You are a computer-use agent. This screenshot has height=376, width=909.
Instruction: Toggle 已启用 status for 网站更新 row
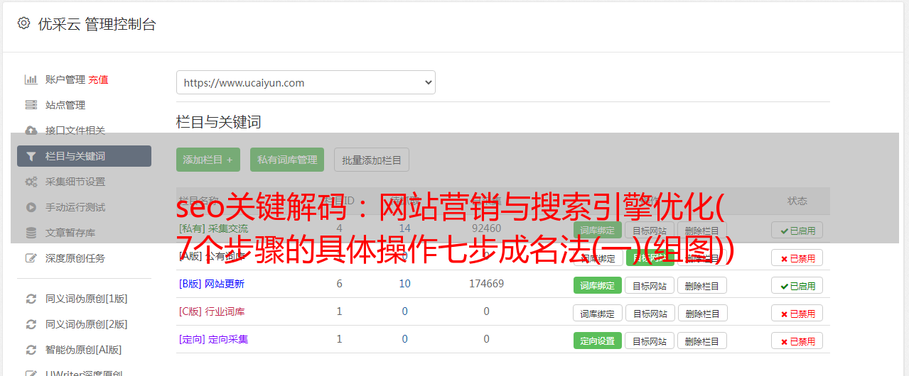point(797,285)
